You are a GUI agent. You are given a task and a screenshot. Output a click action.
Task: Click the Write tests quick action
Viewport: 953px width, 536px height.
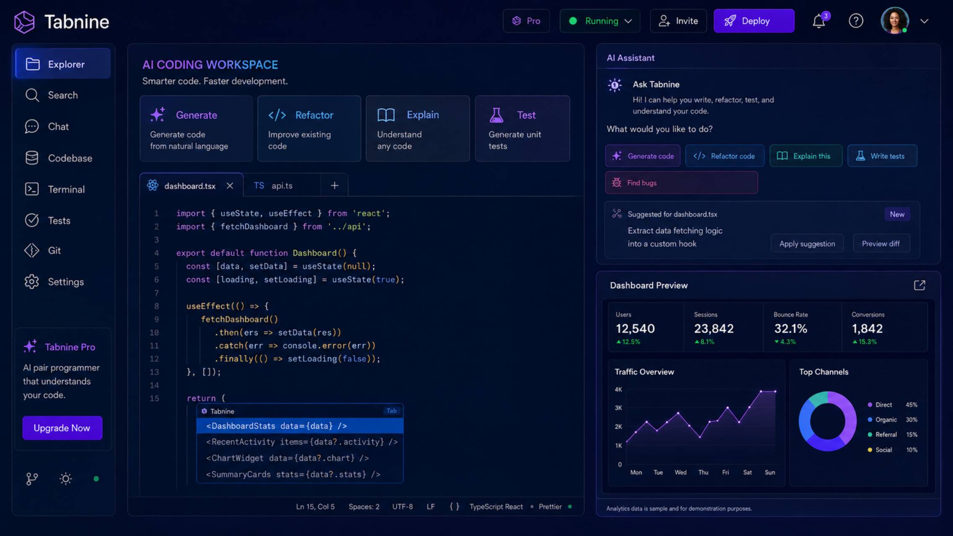pyautogui.click(x=882, y=156)
